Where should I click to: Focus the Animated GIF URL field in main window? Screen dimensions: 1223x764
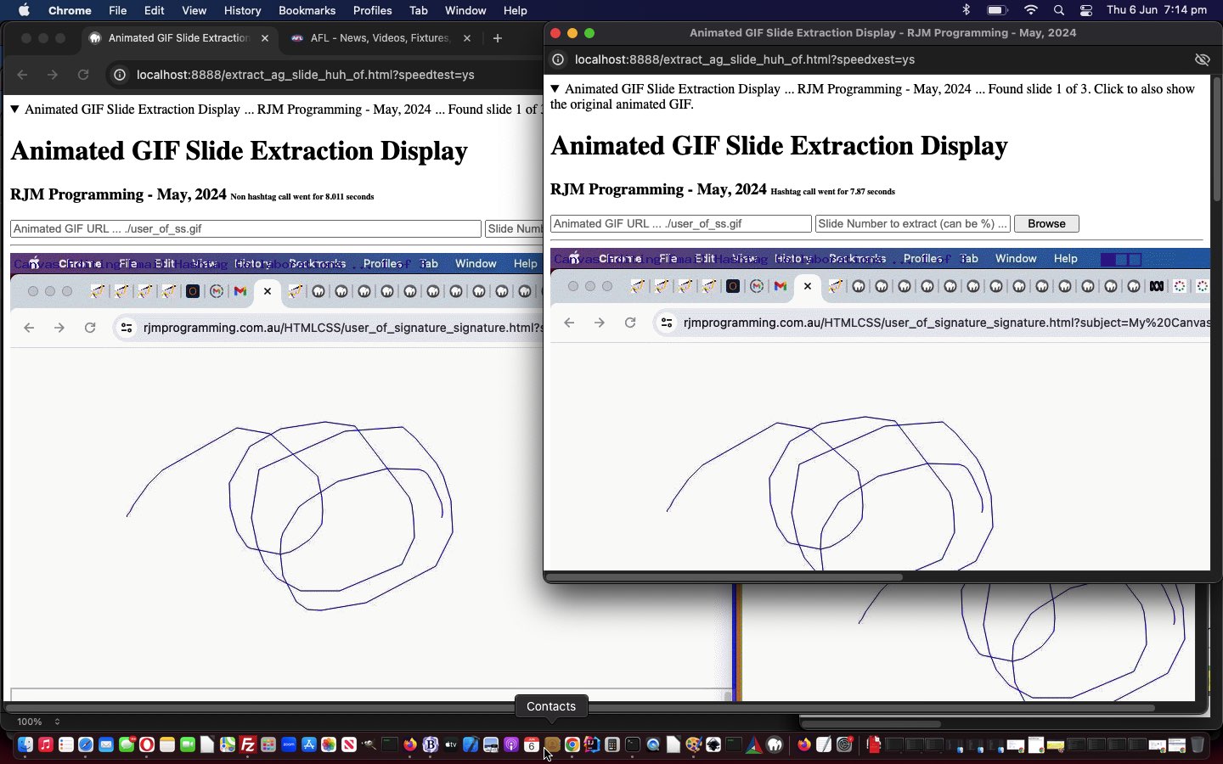click(245, 228)
